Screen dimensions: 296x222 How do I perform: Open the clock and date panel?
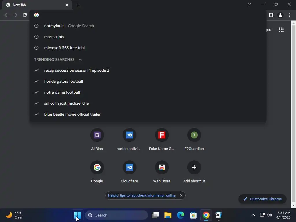283,215
